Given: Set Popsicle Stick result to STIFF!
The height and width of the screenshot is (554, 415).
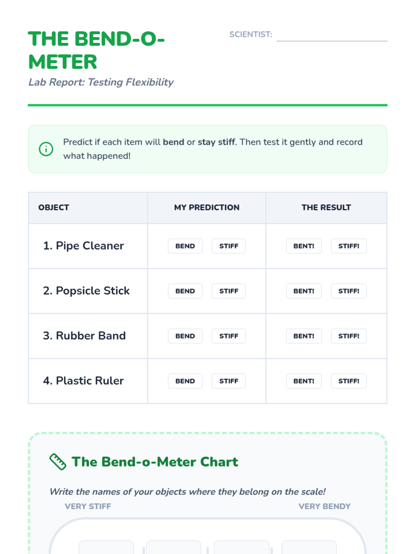Looking at the screenshot, I should point(349,291).
